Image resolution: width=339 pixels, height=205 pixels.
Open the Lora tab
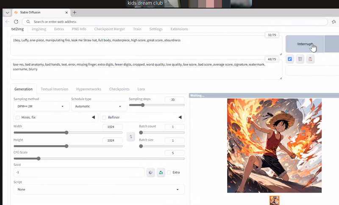pos(141,89)
